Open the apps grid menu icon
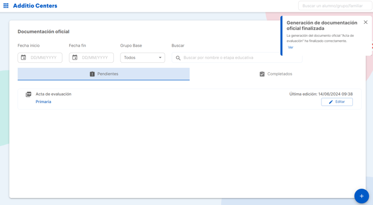 click(x=6, y=6)
